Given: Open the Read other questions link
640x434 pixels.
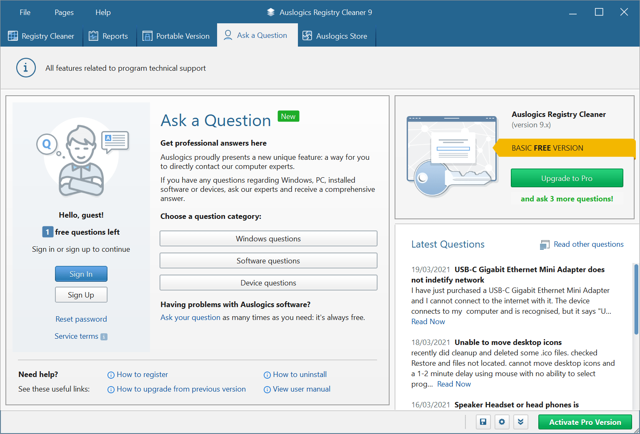Looking at the screenshot, I should pos(588,244).
